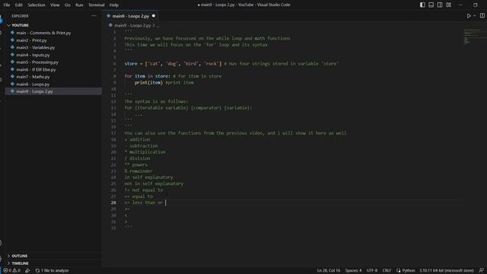
Task: Open the Terminal menu
Action: 97,5
